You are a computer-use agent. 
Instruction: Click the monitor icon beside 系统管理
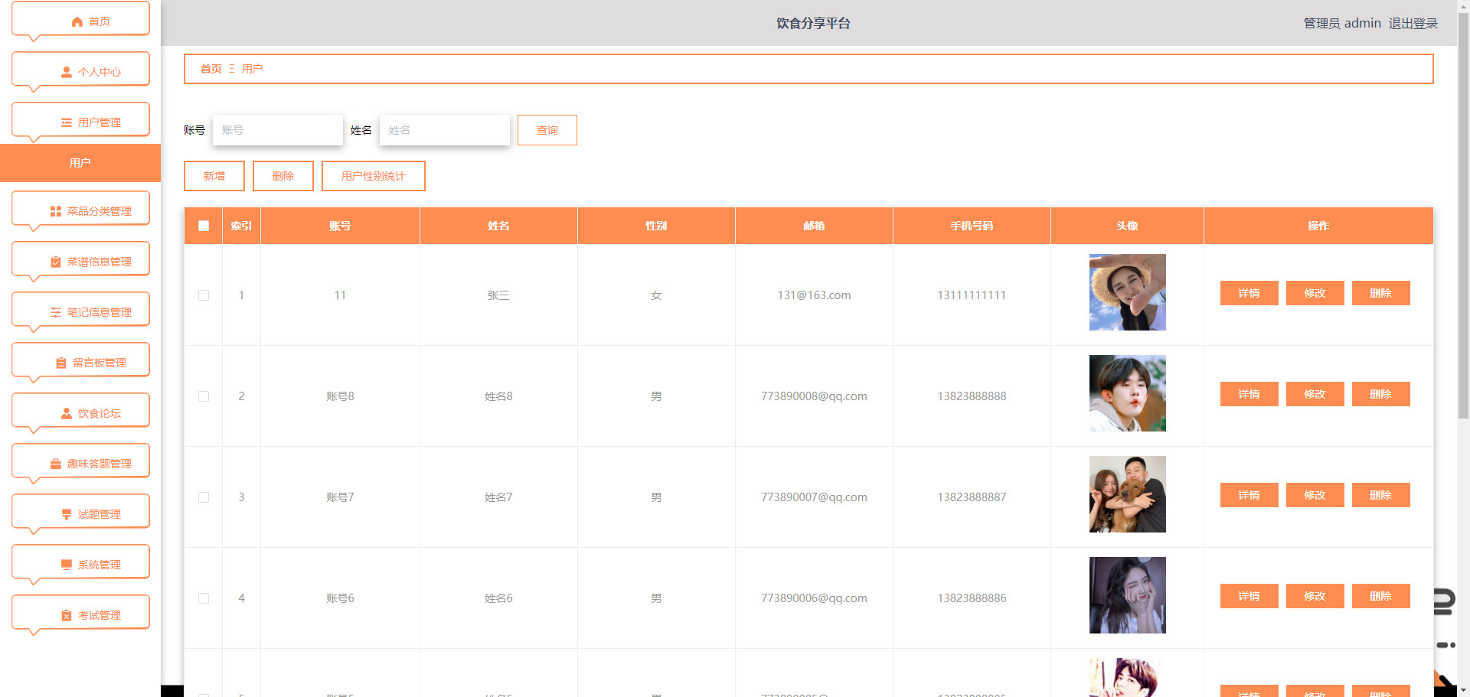point(67,565)
